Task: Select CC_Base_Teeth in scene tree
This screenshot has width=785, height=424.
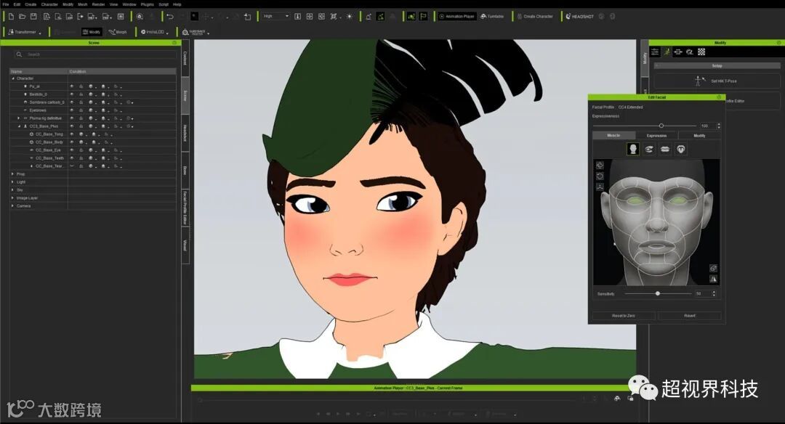Action: pyautogui.click(x=49, y=158)
